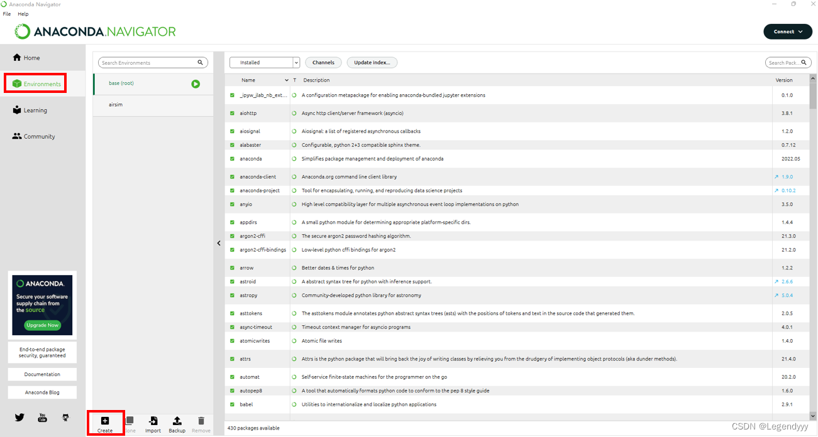Screen dimensions: 818x437
Task: Click the Remove environment icon
Action: [x=201, y=421]
